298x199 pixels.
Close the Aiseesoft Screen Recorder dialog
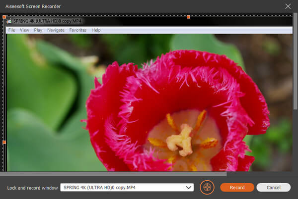288,6
